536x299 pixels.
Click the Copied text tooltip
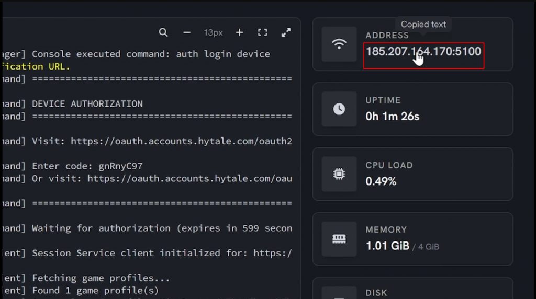pos(423,24)
